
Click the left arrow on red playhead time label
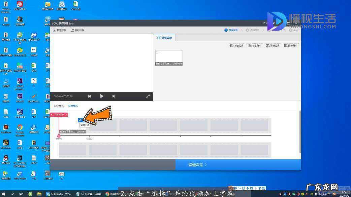pos(52,115)
